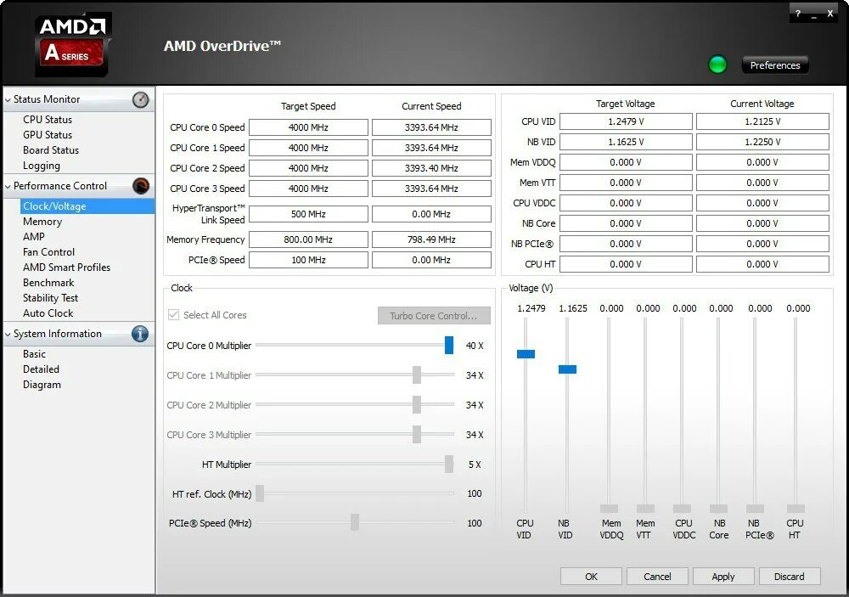Click Memory Frequency current 798.49 MHz field
849x597 pixels.
(431, 239)
